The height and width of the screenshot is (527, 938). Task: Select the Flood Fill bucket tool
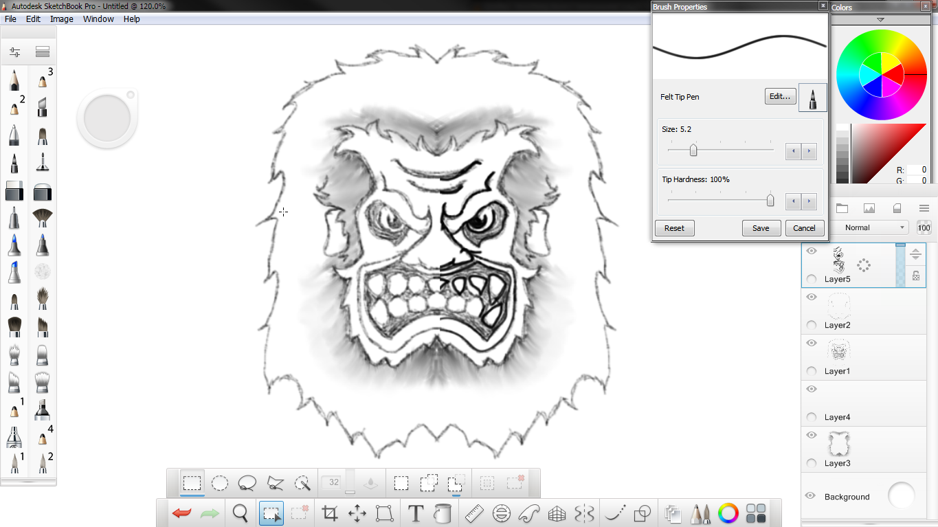click(x=442, y=513)
